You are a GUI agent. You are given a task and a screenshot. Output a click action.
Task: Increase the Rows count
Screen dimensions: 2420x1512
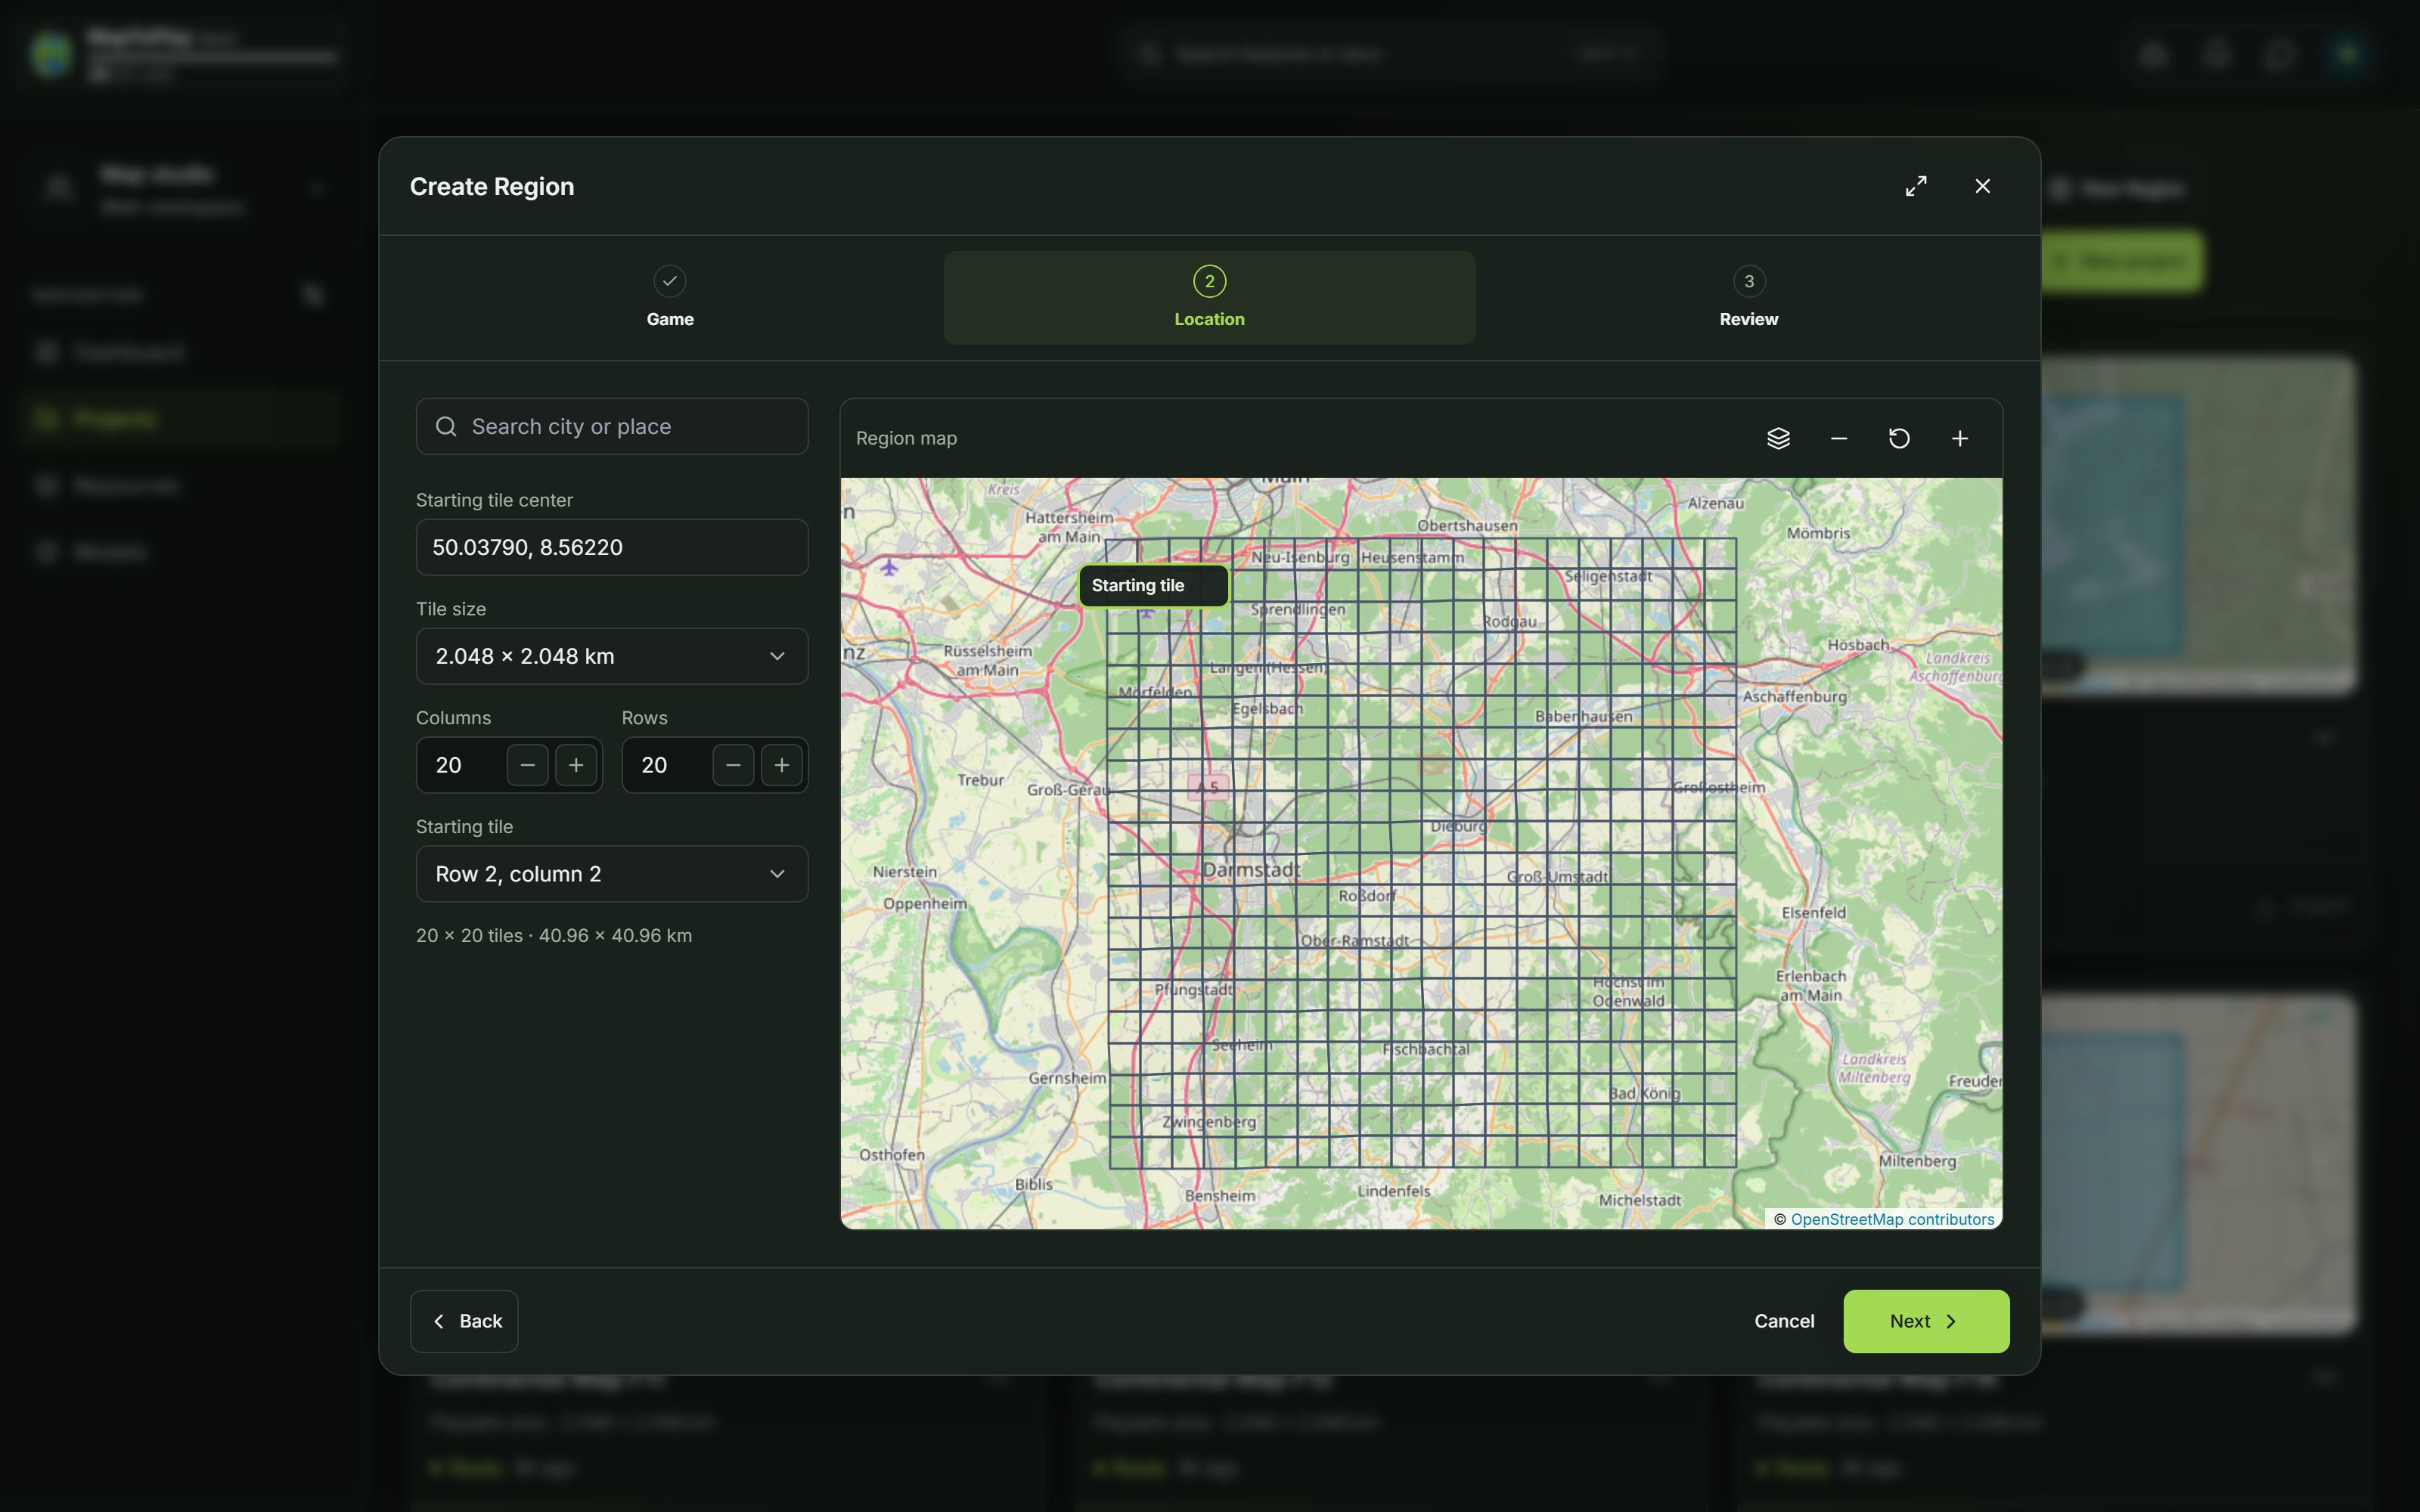pyautogui.click(x=782, y=765)
